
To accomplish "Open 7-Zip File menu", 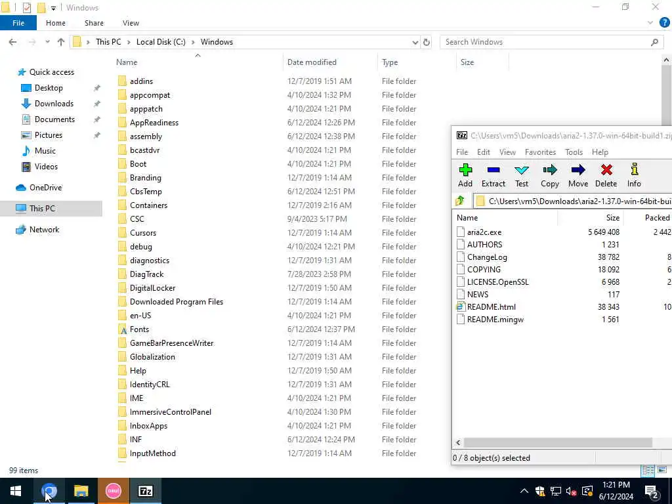I will pos(462,152).
